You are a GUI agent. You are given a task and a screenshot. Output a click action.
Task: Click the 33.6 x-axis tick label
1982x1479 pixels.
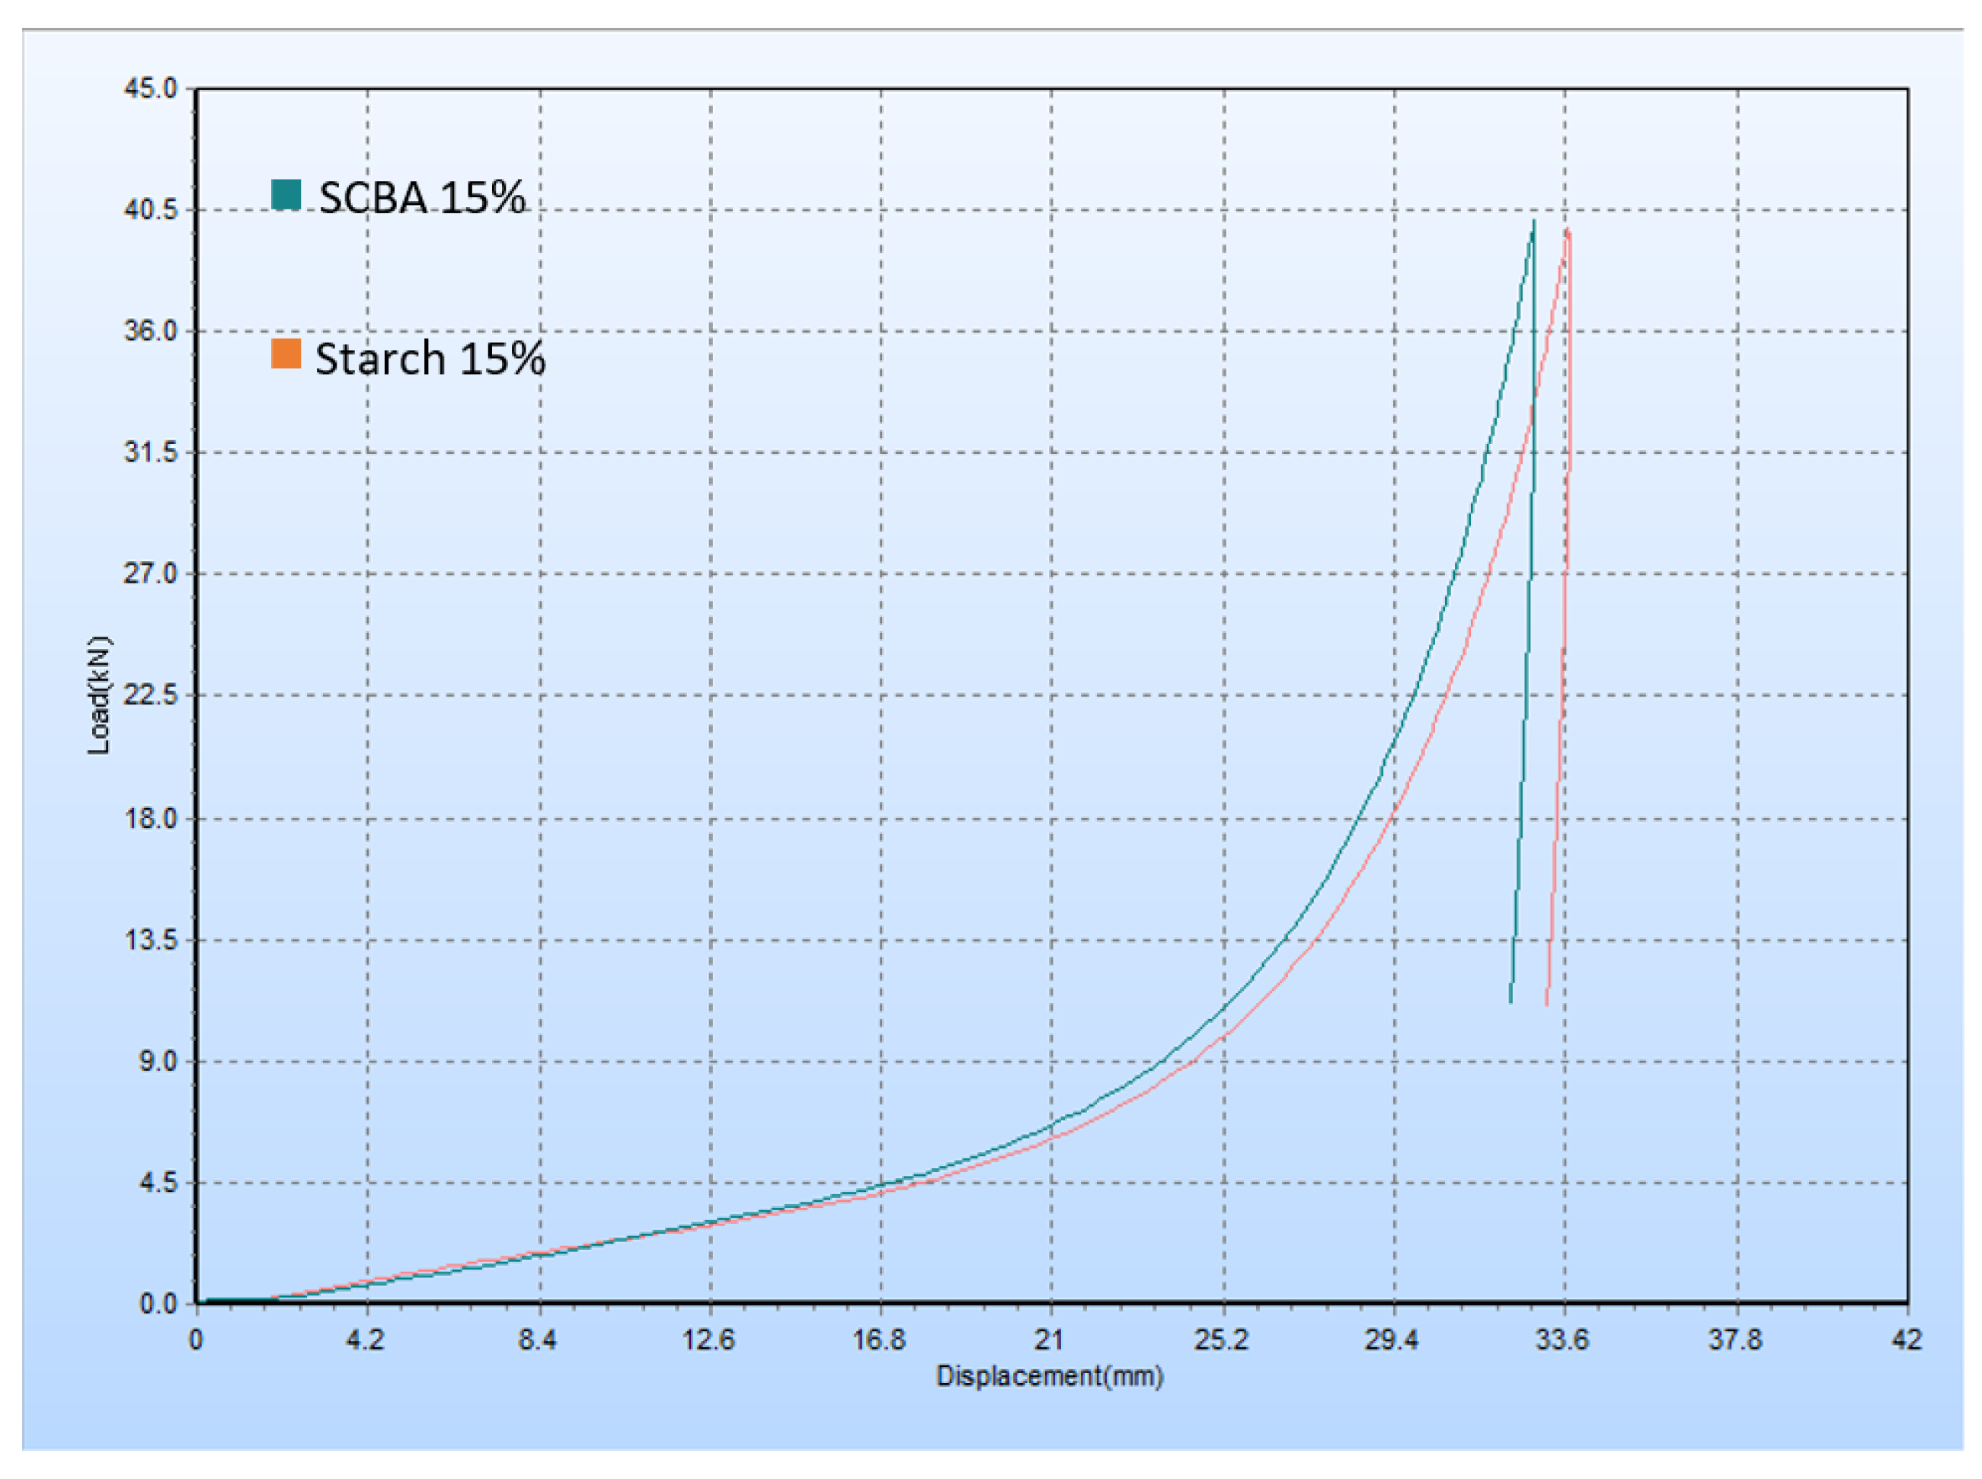[1563, 1340]
